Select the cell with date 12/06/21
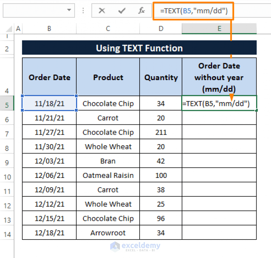The image size is (271, 258). tap(49, 175)
